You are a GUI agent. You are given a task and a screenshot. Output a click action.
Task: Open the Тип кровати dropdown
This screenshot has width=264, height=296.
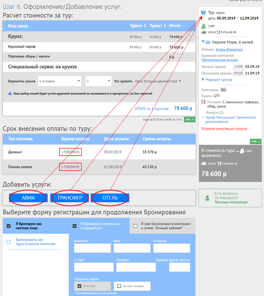click(158, 81)
